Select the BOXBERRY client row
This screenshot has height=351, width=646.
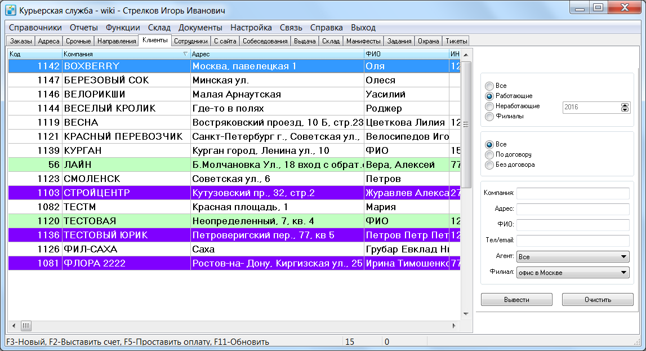click(234, 66)
